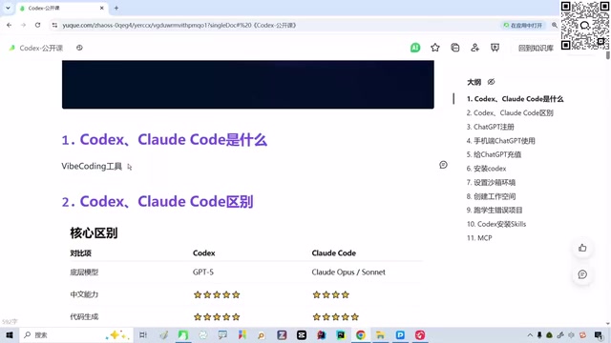Click the Claude Code column header
The width and height of the screenshot is (611, 343).
point(334,253)
